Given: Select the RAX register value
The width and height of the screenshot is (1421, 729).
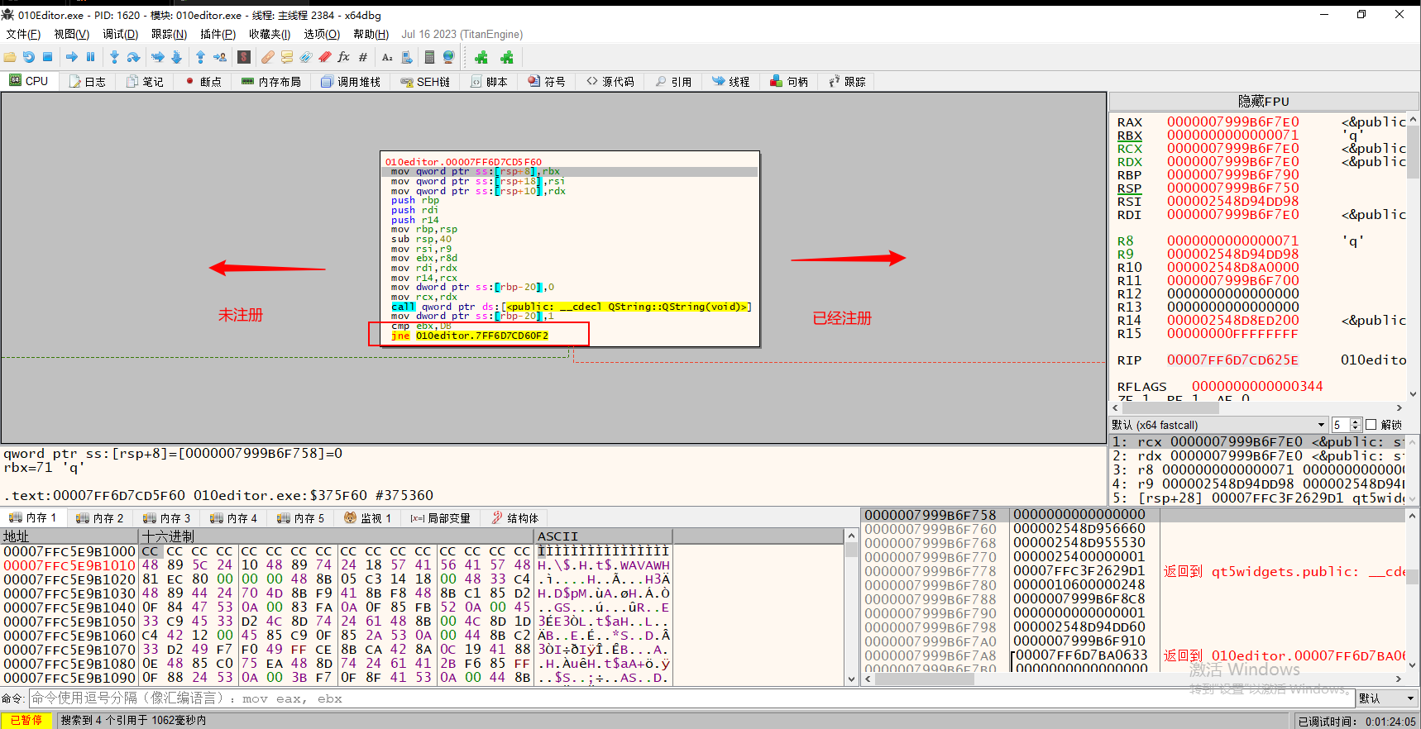Looking at the screenshot, I should (1232, 121).
